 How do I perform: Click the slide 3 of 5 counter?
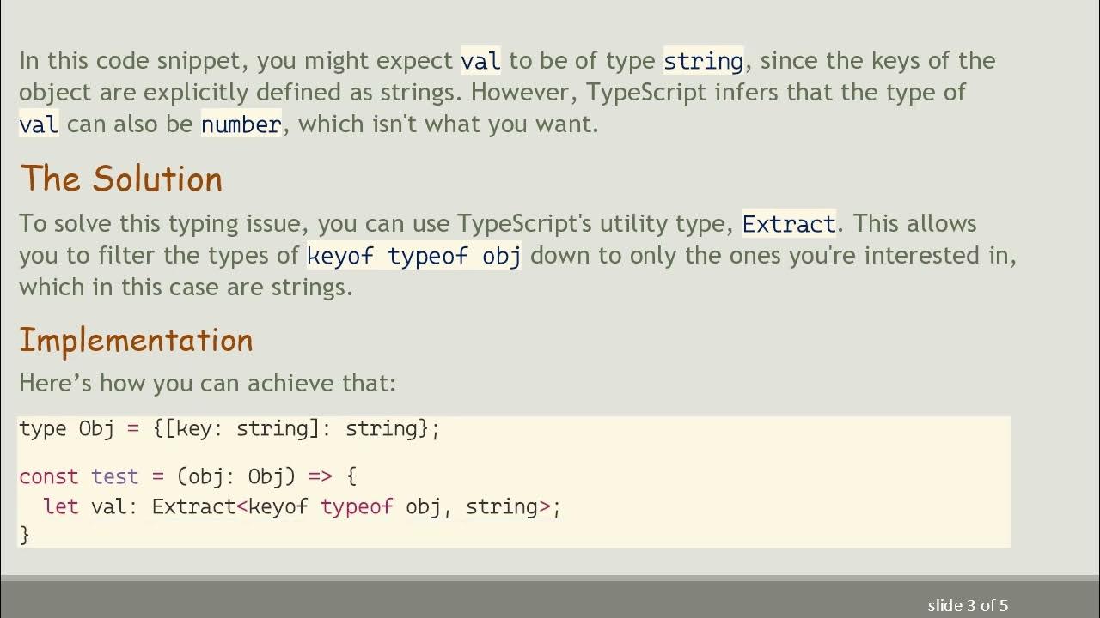click(968, 606)
